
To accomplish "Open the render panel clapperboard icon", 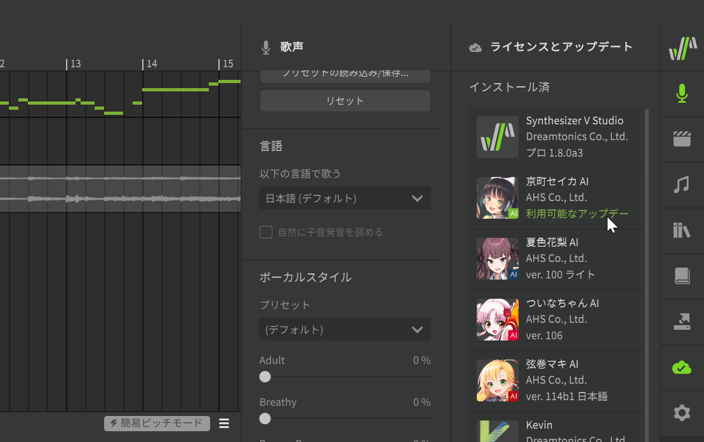I will tap(682, 139).
